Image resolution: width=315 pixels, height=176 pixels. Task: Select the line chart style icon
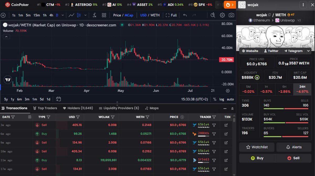[x=71, y=15]
